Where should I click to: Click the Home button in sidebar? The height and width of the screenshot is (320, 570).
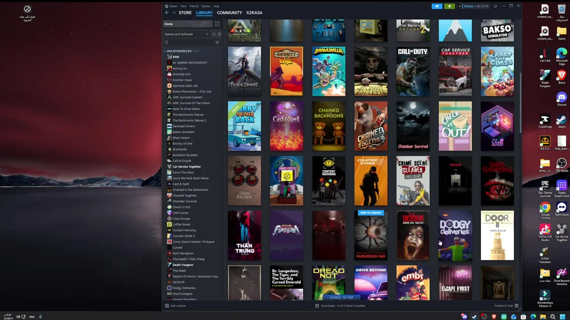pyautogui.click(x=188, y=24)
